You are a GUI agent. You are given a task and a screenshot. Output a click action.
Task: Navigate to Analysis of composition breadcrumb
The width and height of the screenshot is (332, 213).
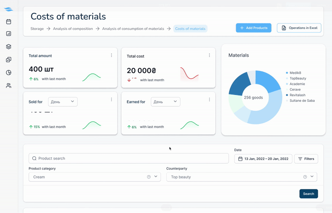coord(73,29)
